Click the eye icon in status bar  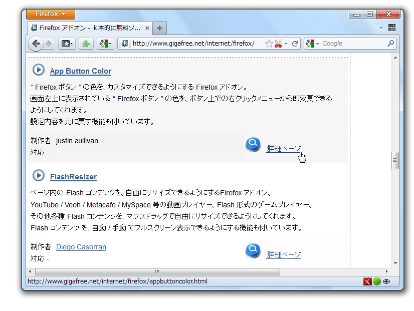tap(386, 282)
